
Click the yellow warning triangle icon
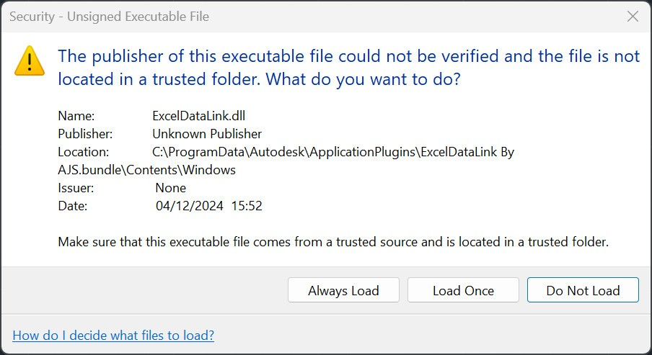(30, 61)
